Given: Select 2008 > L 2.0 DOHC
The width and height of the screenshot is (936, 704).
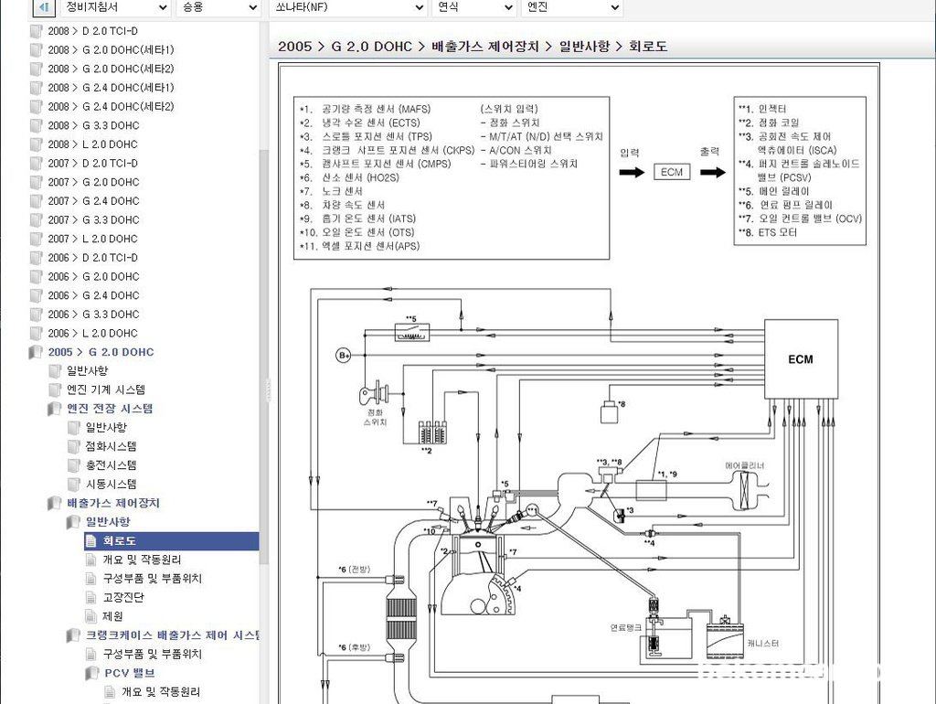Looking at the screenshot, I should 92,144.
